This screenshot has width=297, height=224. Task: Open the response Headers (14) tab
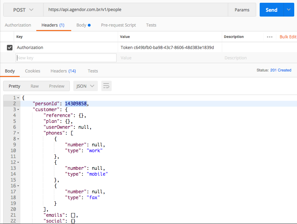coord(63,71)
